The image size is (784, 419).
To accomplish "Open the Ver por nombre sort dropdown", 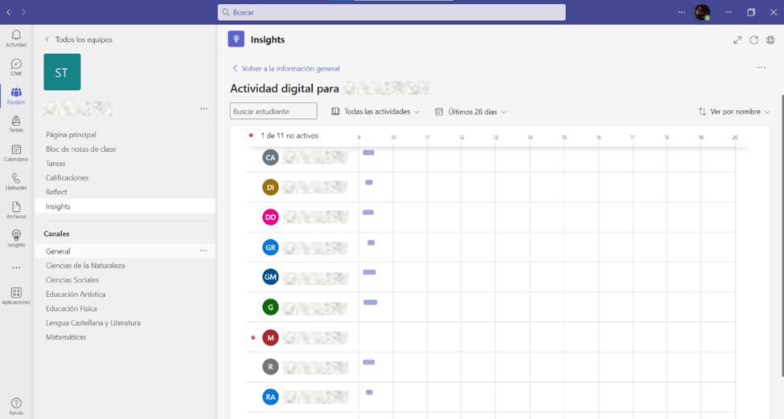I will click(x=734, y=112).
